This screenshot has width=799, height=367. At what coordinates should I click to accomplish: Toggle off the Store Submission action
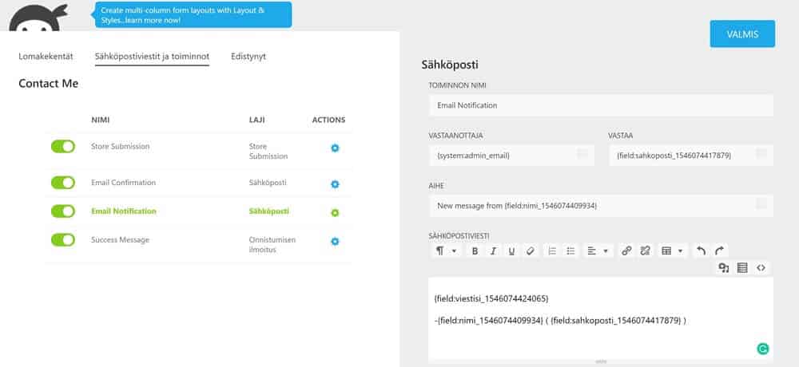coord(63,147)
